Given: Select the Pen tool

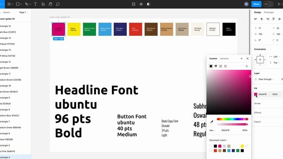Looking at the screenshot, I should pos(27,4).
